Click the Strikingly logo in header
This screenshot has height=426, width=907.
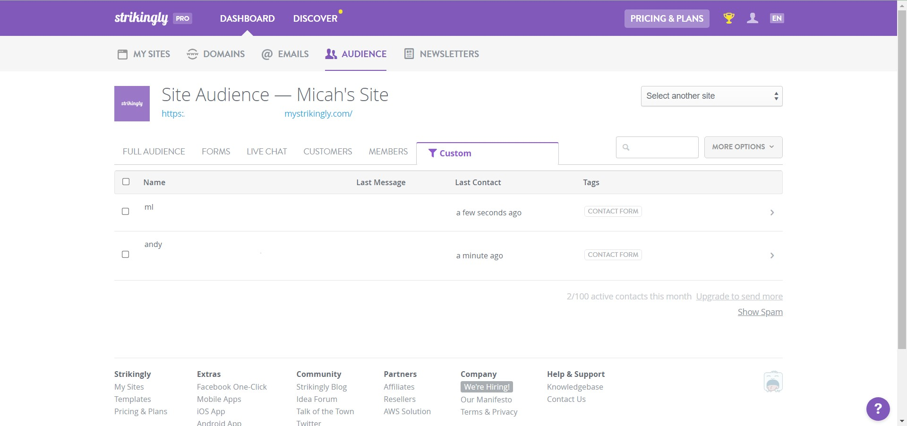pos(141,18)
